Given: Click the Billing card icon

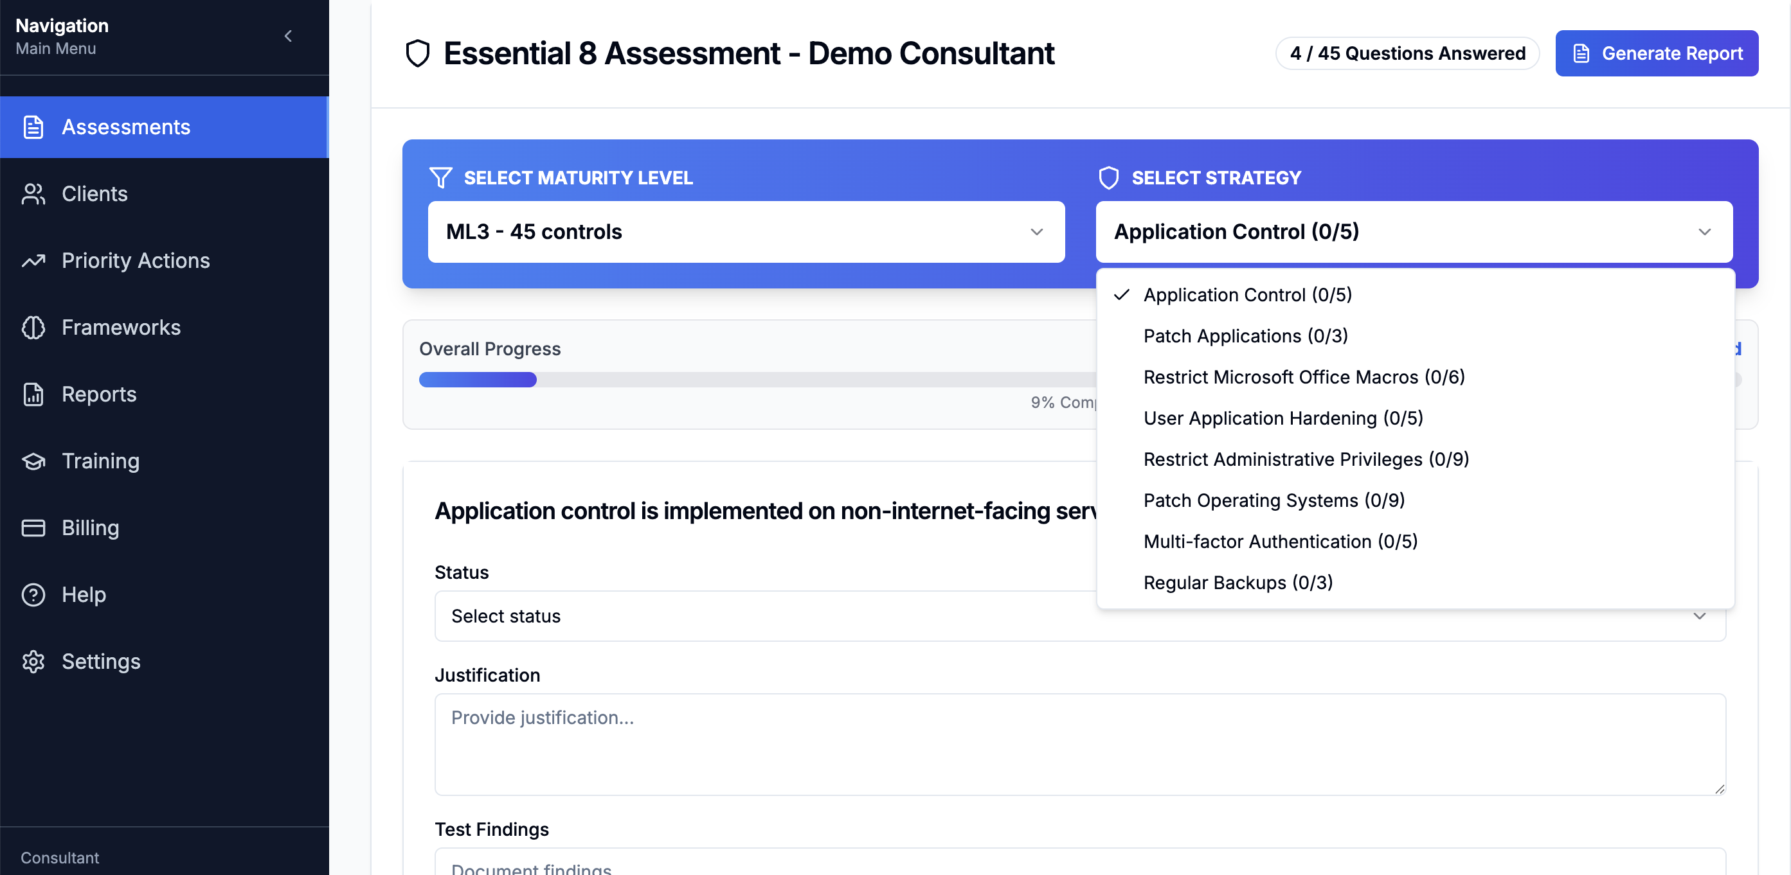Looking at the screenshot, I should [x=33, y=527].
